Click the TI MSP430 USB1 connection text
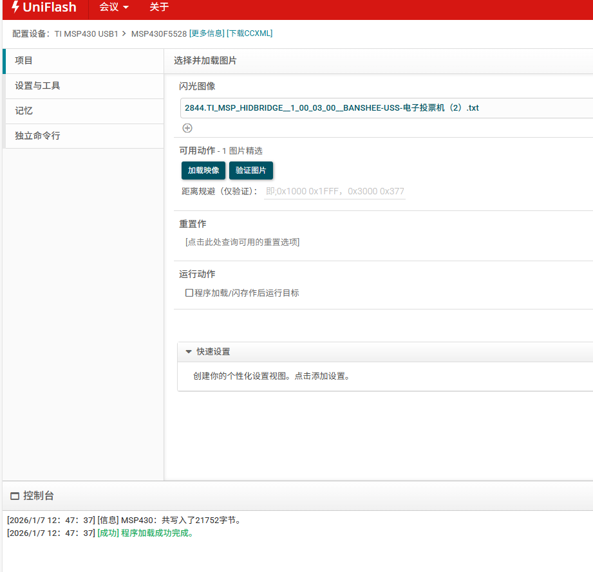Screen dimensions: 593x572 (x=86, y=33)
